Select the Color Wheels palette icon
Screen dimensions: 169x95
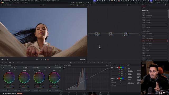click(10, 63)
